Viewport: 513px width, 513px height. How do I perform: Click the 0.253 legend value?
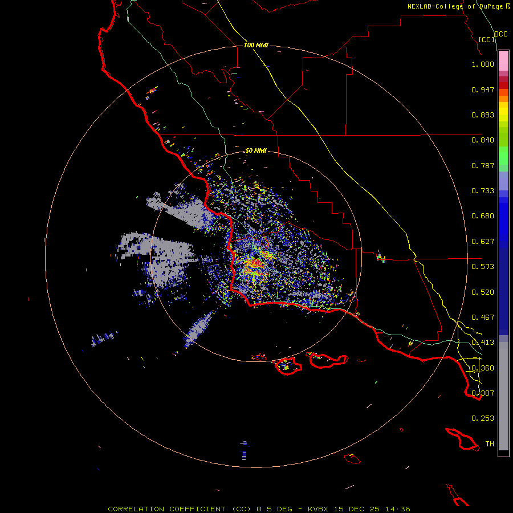483,418
